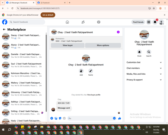Choose a sticker icon
This screenshot has height=135, width=168.
pos(60,118)
